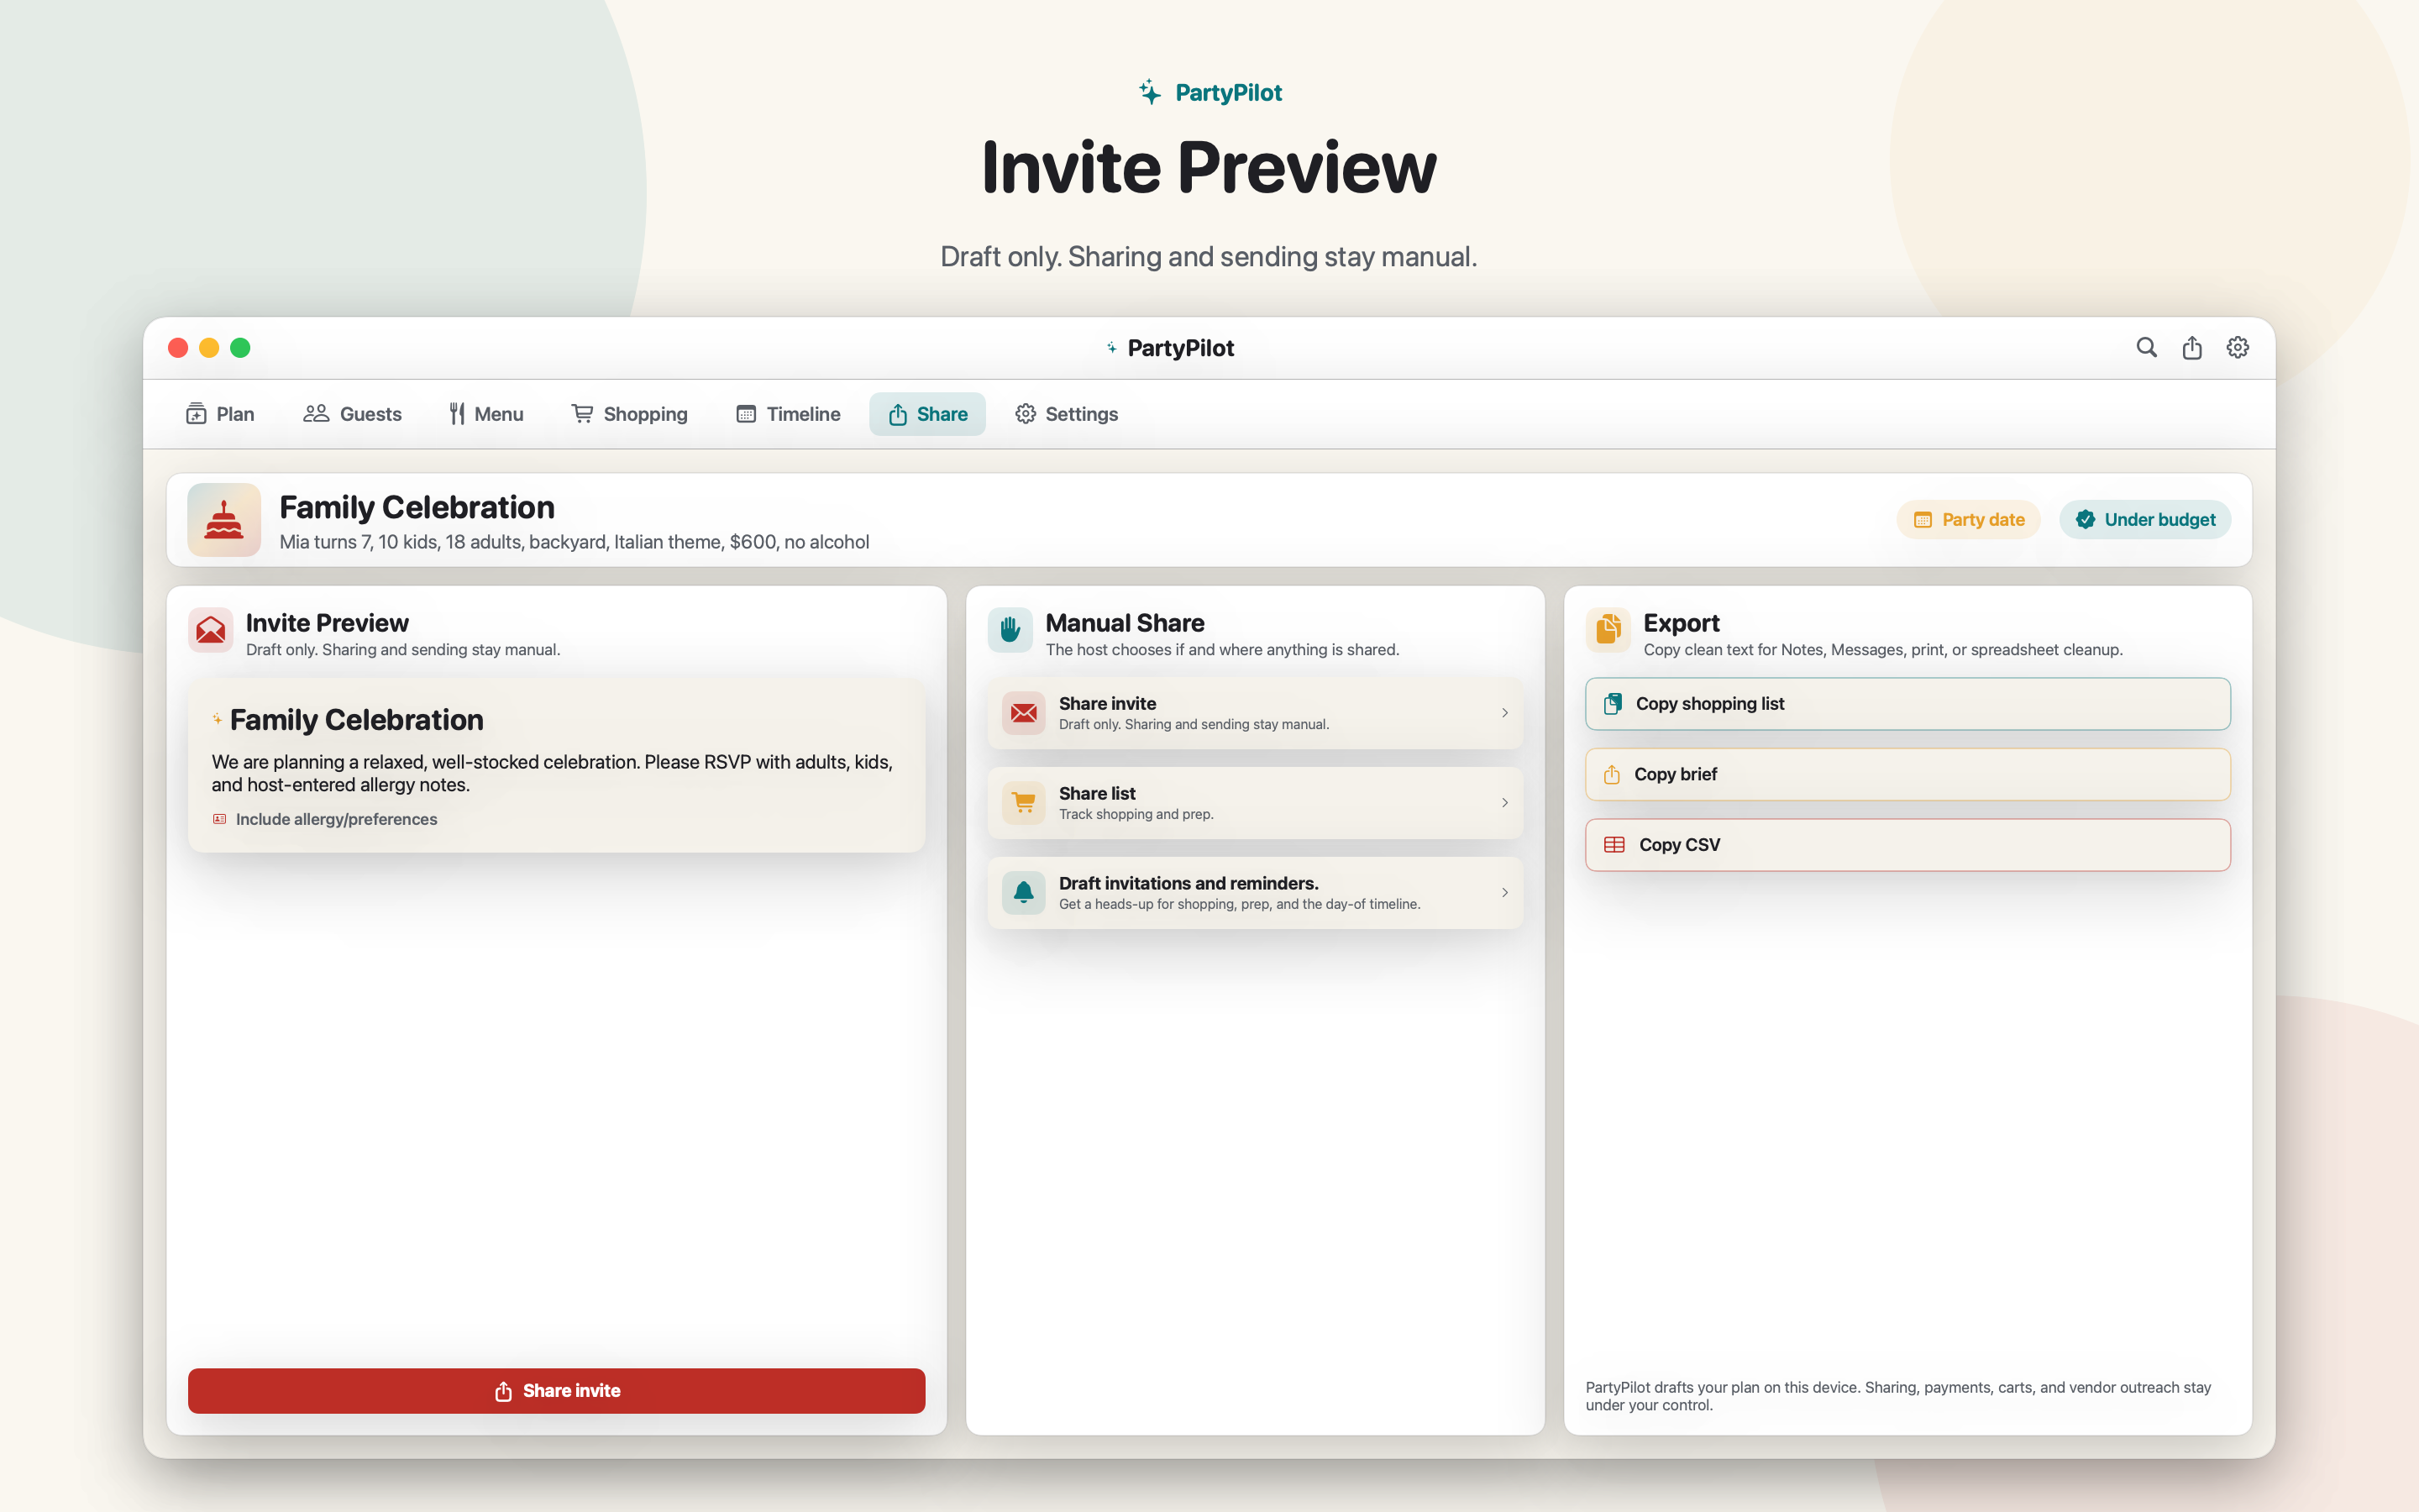2419x1512 pixels.
Task: Click the Share list row
Action: pos(1256,803)
